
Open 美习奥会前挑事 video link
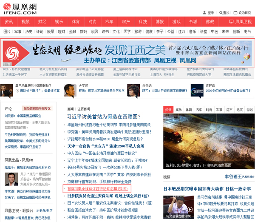pos(224,197)
